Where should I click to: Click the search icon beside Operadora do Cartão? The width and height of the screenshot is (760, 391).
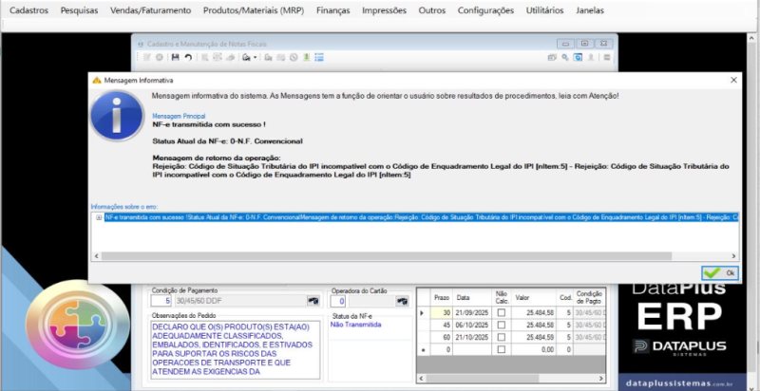pos(402,301)
